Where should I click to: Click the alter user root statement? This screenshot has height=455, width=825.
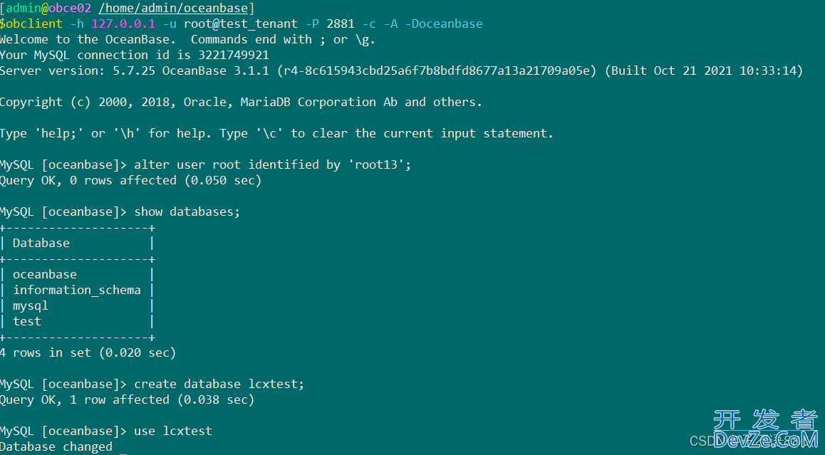click(273, 164)
